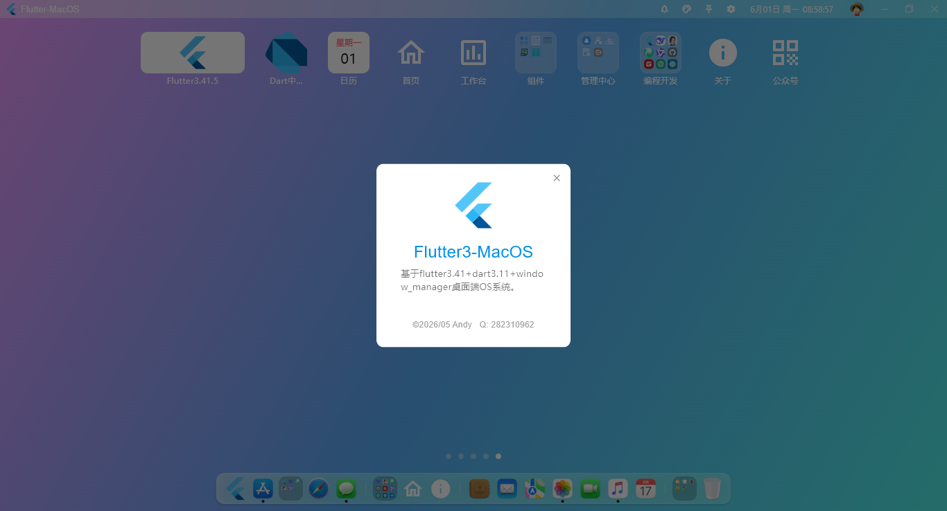Click the Flutter icon in the dock
947x511 pixels.
pos(236,489)
